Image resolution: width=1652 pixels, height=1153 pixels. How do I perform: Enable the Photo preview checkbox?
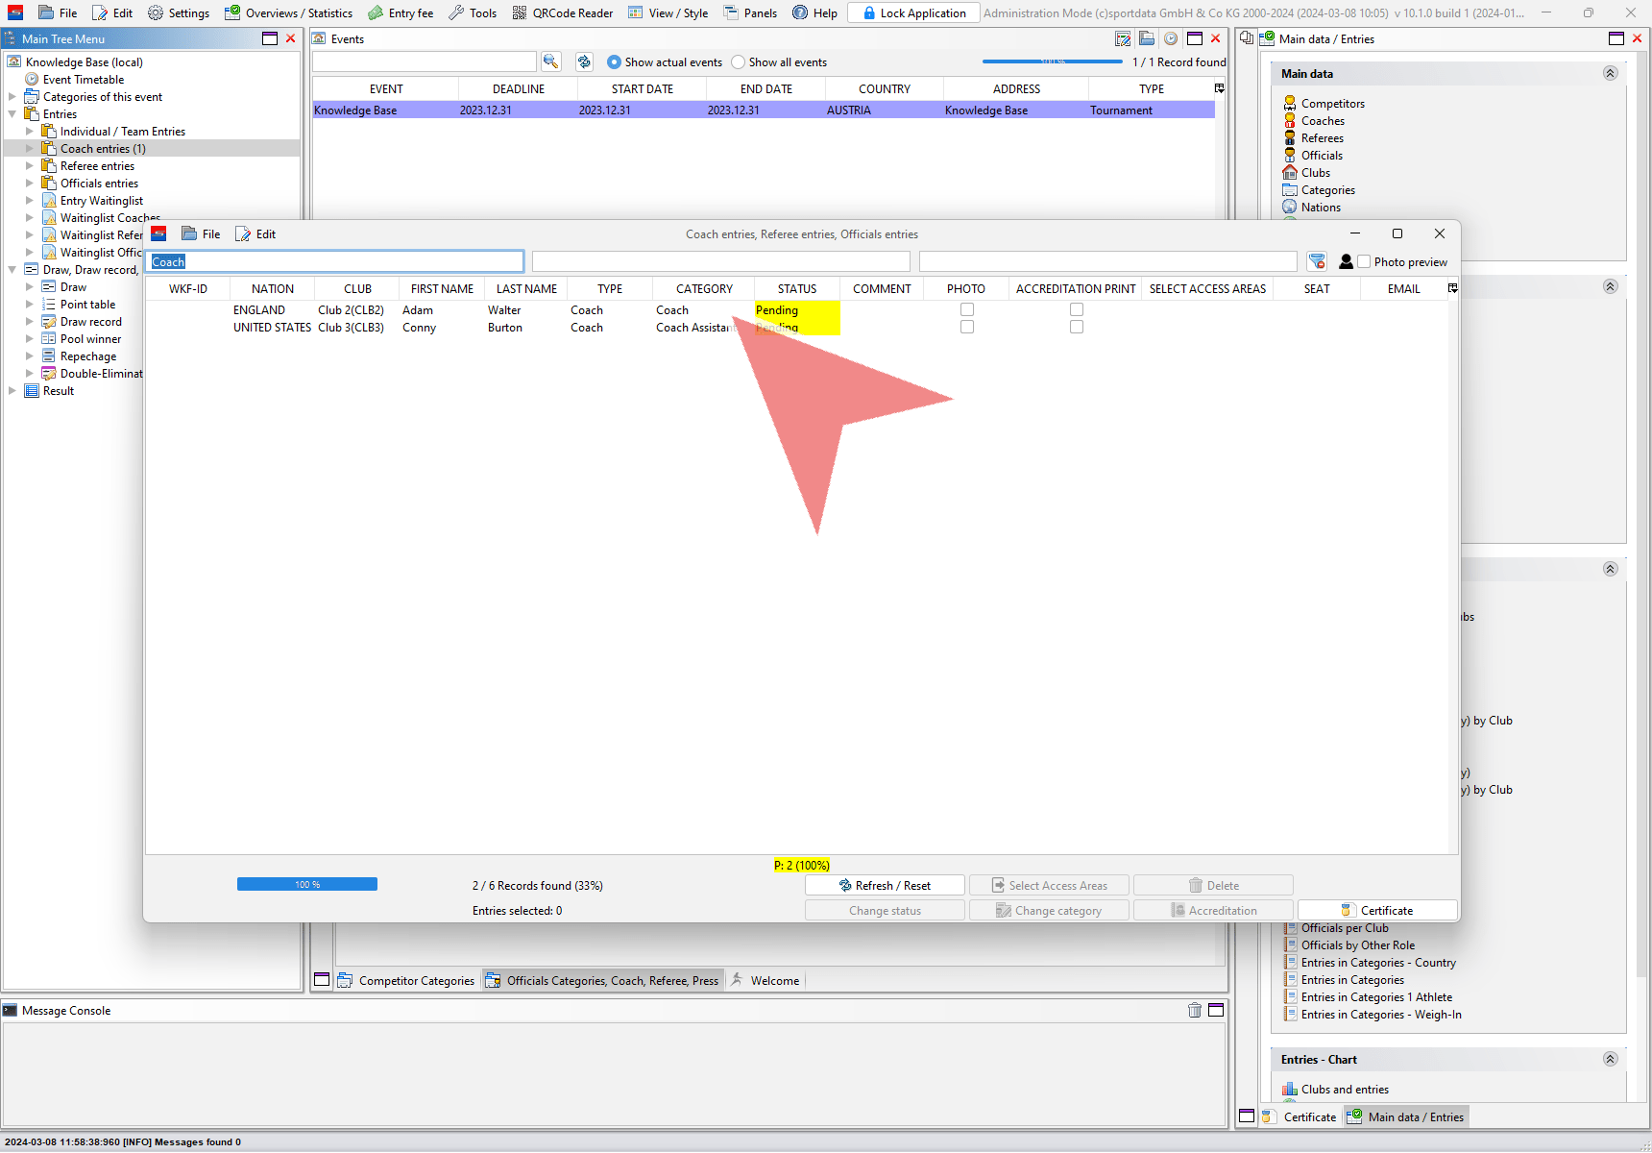point(1364,261)
